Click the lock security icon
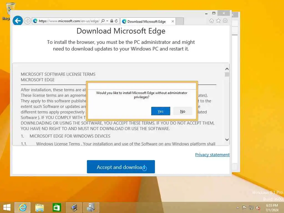This screenshot has width=284, height=213. tap(112, 21)
